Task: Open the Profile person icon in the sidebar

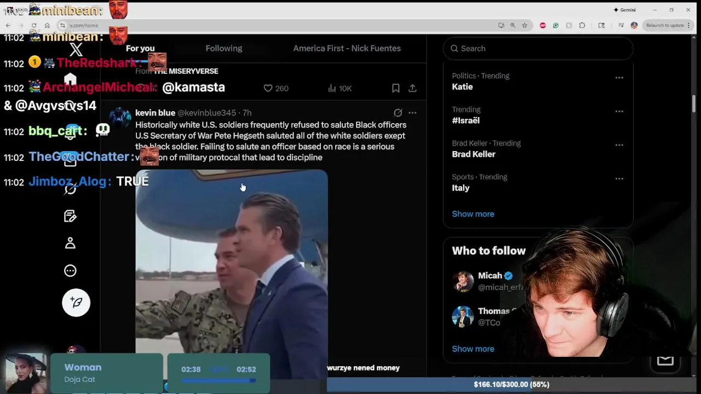Action: click(70, 243)
